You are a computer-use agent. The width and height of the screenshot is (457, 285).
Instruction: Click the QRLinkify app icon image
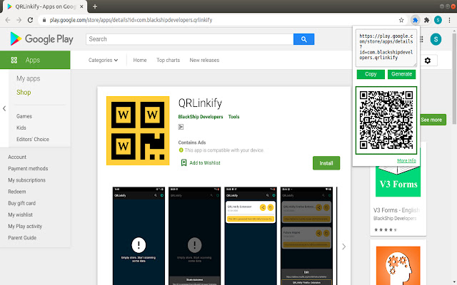(x=138, y=130)
